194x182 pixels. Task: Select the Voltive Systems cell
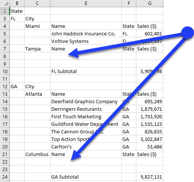(86, 41)
